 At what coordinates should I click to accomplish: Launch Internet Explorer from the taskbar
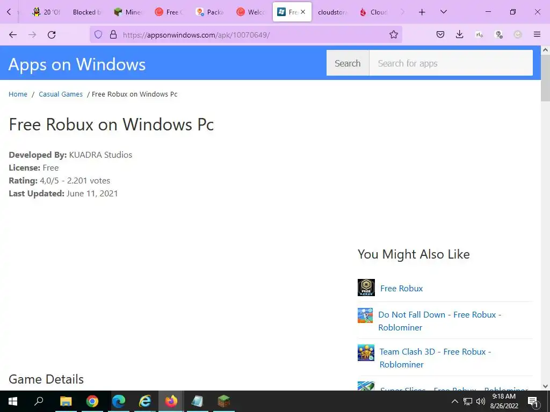click(x=144, y=401)
